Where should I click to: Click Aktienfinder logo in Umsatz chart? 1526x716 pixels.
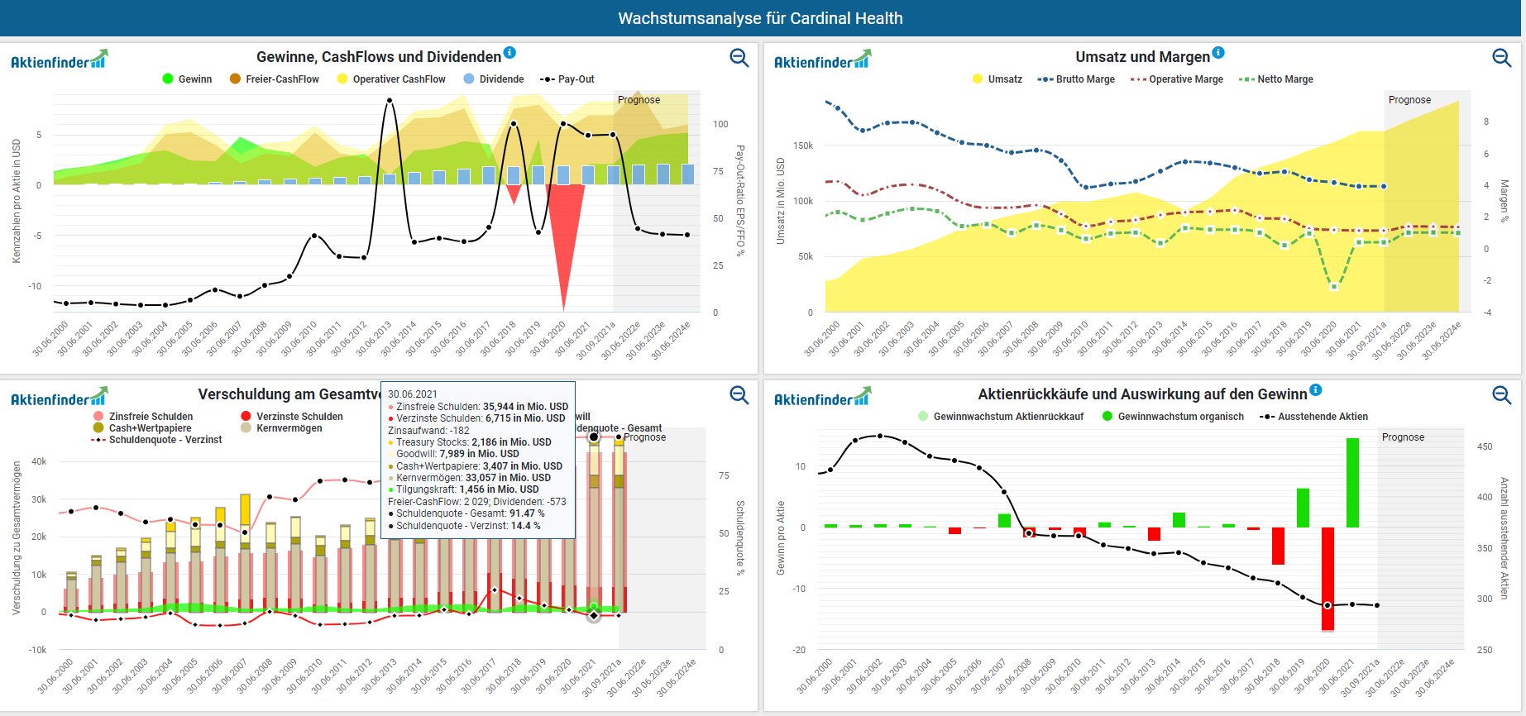pos(821,60)
